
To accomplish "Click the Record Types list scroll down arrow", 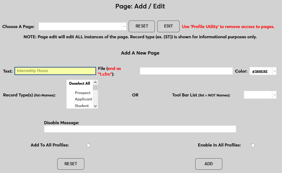I will [95, 106].
